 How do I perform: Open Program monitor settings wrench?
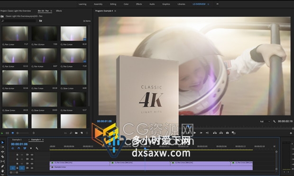tap(274, 122)
